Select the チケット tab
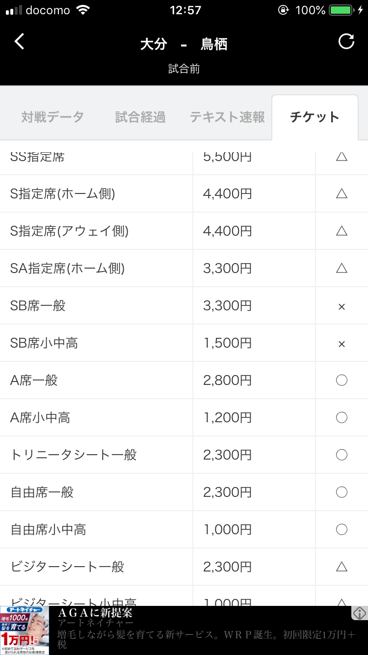The height and width of the screenshot is (655, 368). (315, 117)
